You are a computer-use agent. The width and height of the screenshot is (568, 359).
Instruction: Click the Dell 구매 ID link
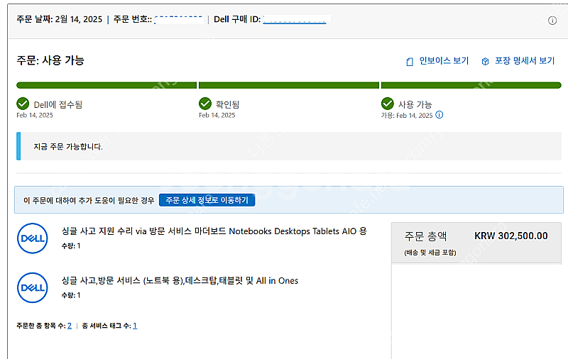coord(295,20)
